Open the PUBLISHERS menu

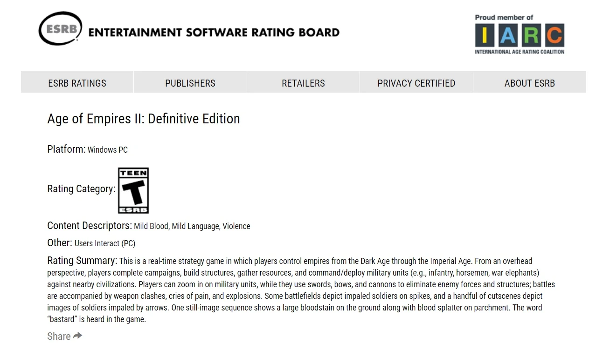[x=190, y=83]
